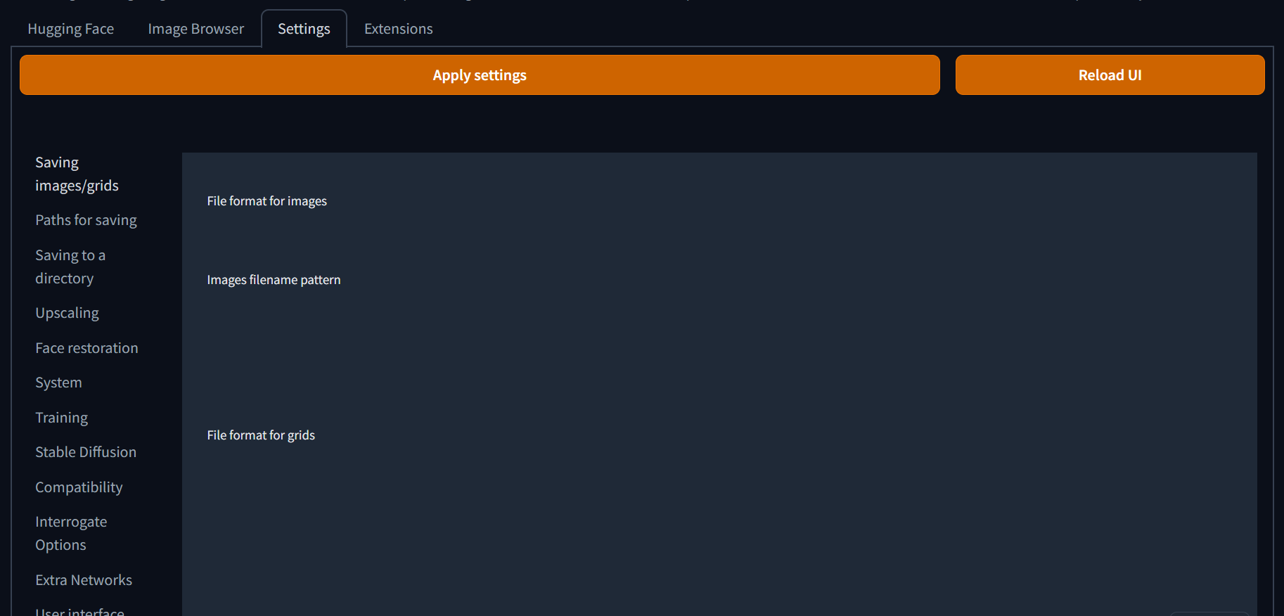
Task: Open Extra Networks settings
Action: point(84,579)
